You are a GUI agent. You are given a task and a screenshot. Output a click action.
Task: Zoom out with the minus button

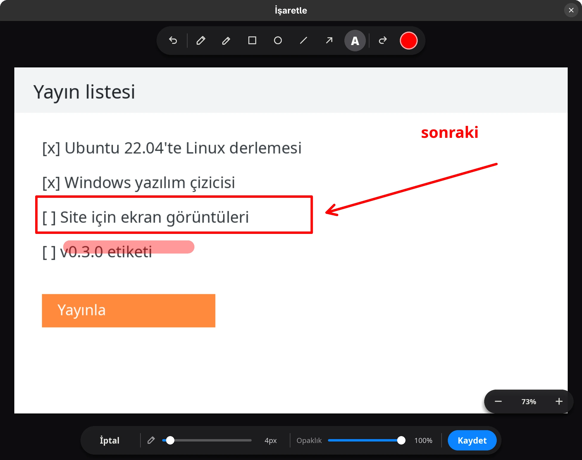coord(498,402)
